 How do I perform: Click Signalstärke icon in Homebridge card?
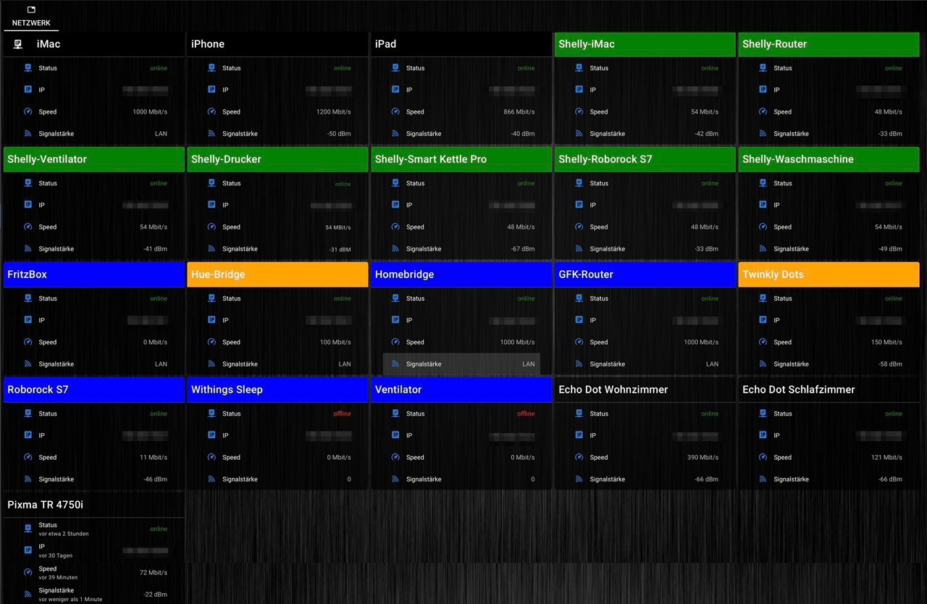pos(395,364)
